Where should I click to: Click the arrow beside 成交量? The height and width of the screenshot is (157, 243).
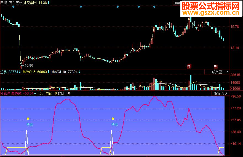(x=228, y=72)
